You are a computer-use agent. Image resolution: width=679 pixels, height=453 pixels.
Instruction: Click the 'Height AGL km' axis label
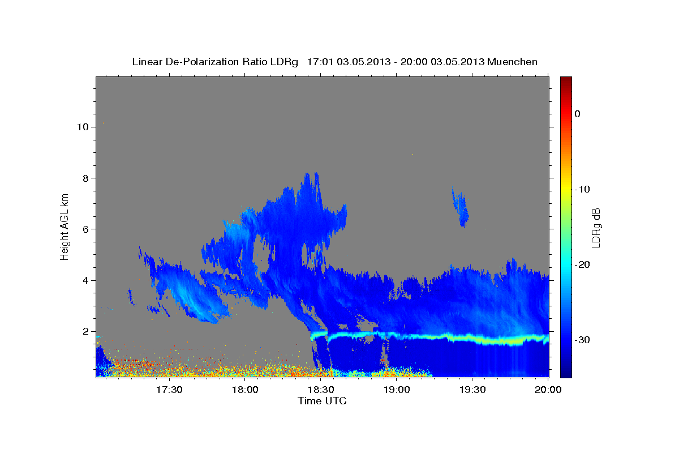pos(65,226)
